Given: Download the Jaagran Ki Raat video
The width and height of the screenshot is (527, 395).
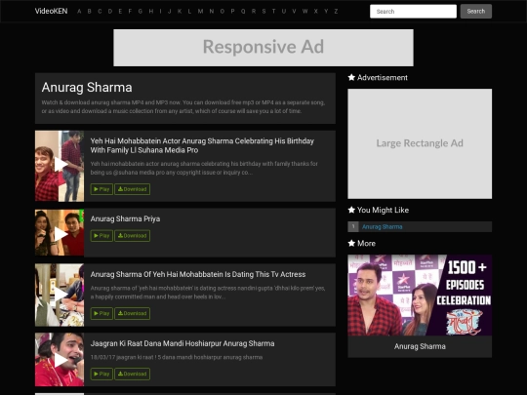Looking at the screenshot, I should tap(132, 374).
